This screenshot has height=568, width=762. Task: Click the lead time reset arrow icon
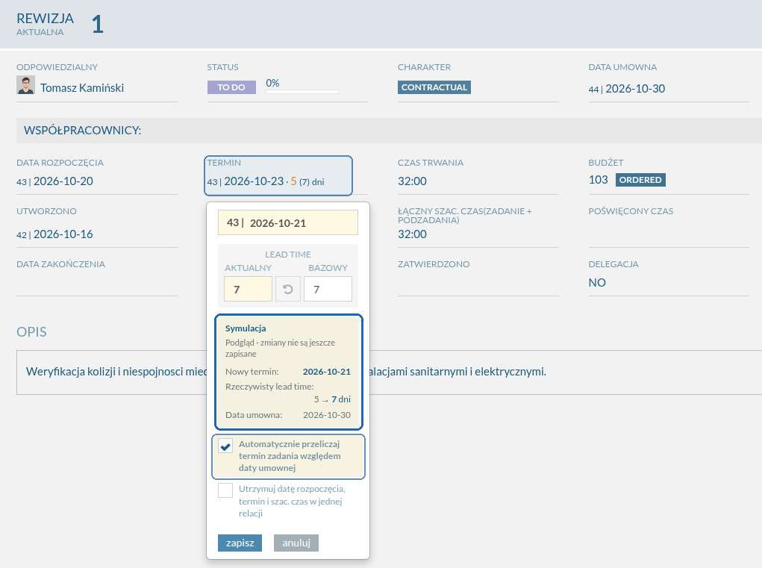(287, 289)
